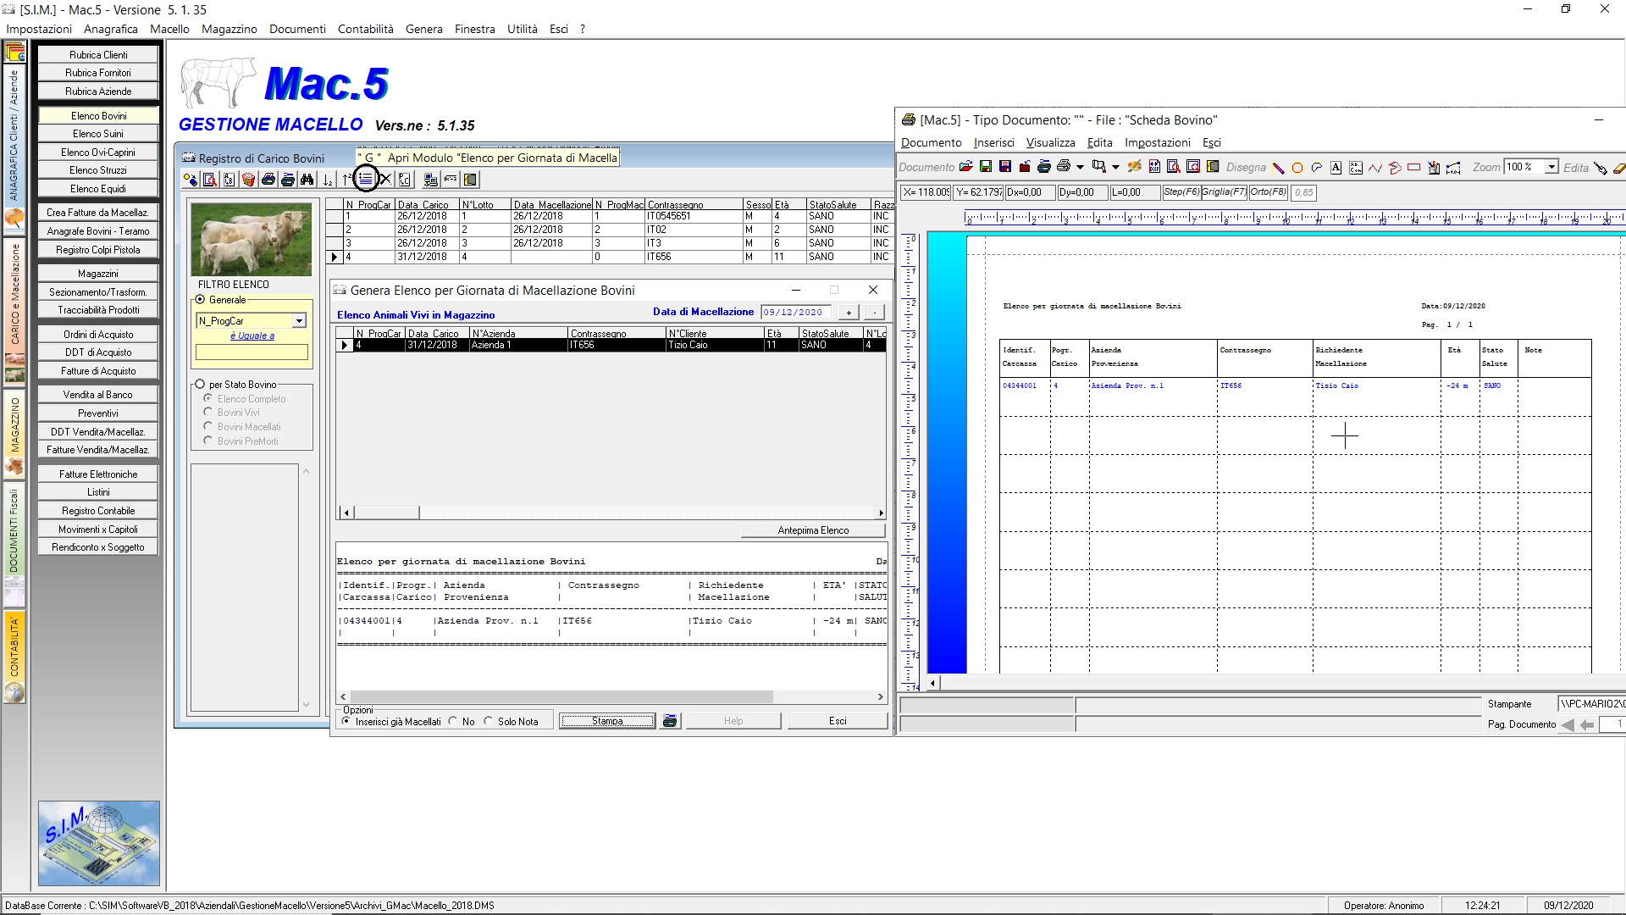
Task: Open the Stampante \\PC-MARIO2 combo box
Action: pyautogui.click(x=1591, y=704)
